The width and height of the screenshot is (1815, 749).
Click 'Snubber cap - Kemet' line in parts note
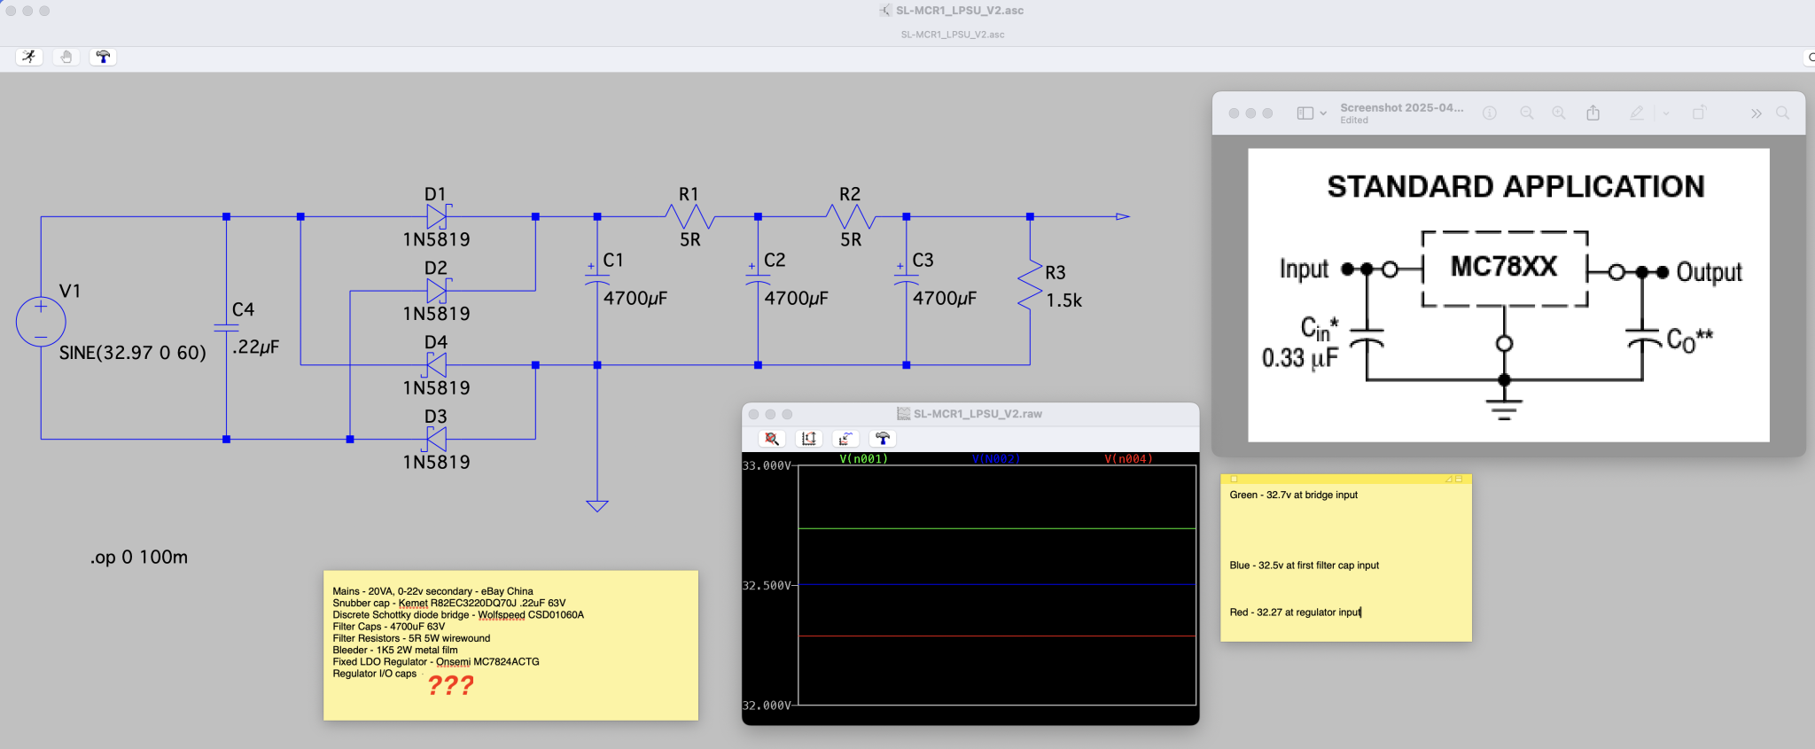[448, 603]
